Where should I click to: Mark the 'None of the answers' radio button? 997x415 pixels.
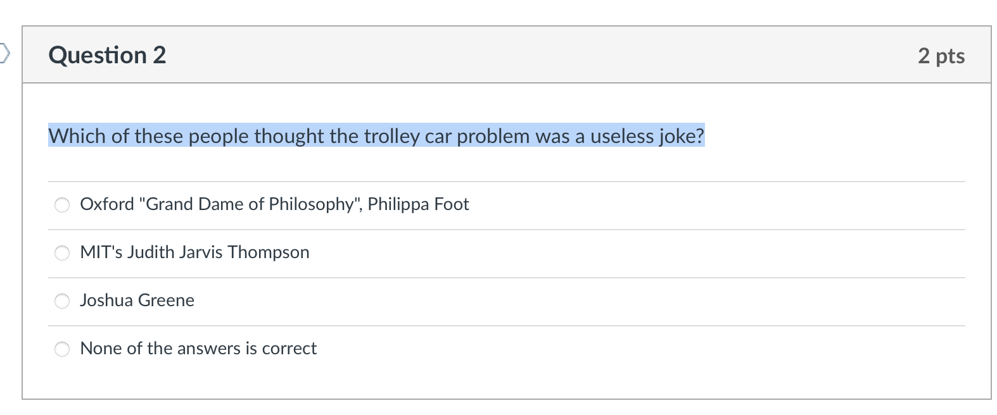pos(62,349)
